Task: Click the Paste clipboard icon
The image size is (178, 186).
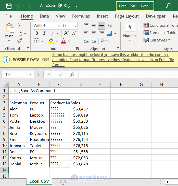Action: pyautogui.click(x=9, y=28)
